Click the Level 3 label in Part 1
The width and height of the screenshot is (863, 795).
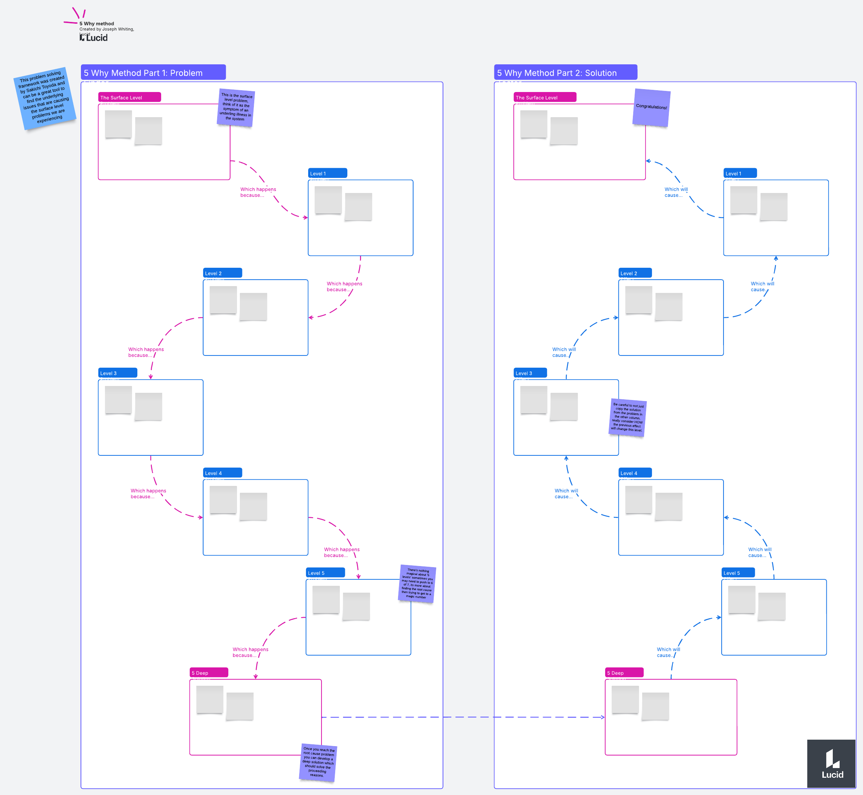pyautogui.click(x=117, y=373)
